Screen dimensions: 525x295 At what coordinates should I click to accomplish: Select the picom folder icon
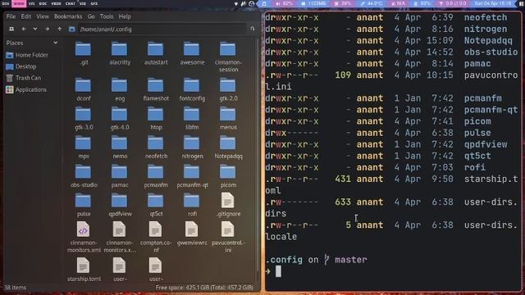[228, 172]
